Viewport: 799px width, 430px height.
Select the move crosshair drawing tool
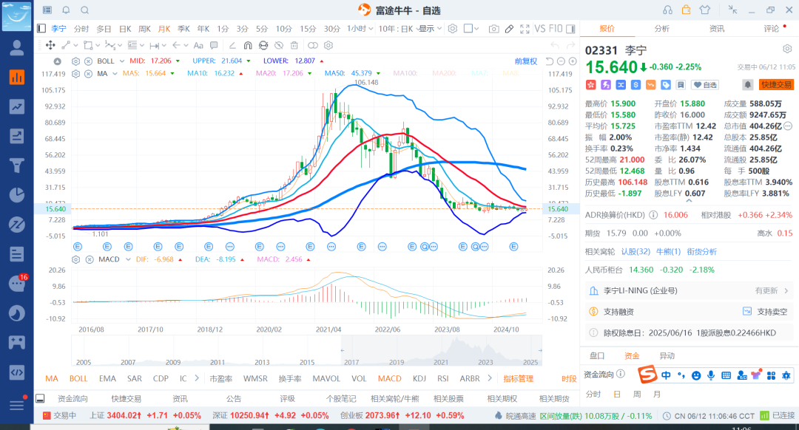point(50,45)
